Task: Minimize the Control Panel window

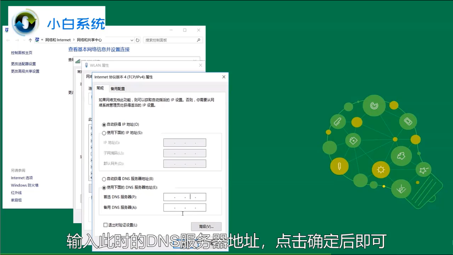Action: (x=171, y=30)
